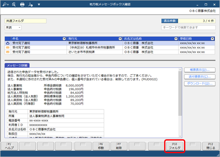Screen dimensions: 220x157
Task: Switch to the メッセージ詳細 tab
Action: pos(17,65)
